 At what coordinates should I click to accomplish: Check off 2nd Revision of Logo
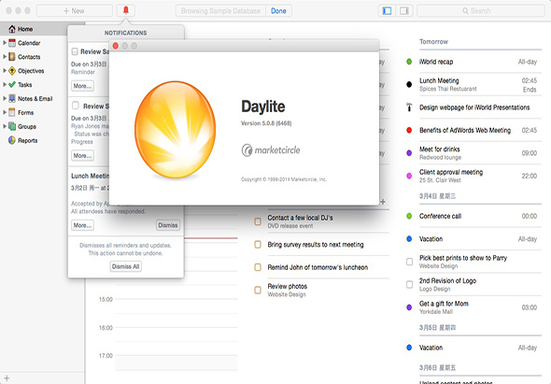(409, 284)
